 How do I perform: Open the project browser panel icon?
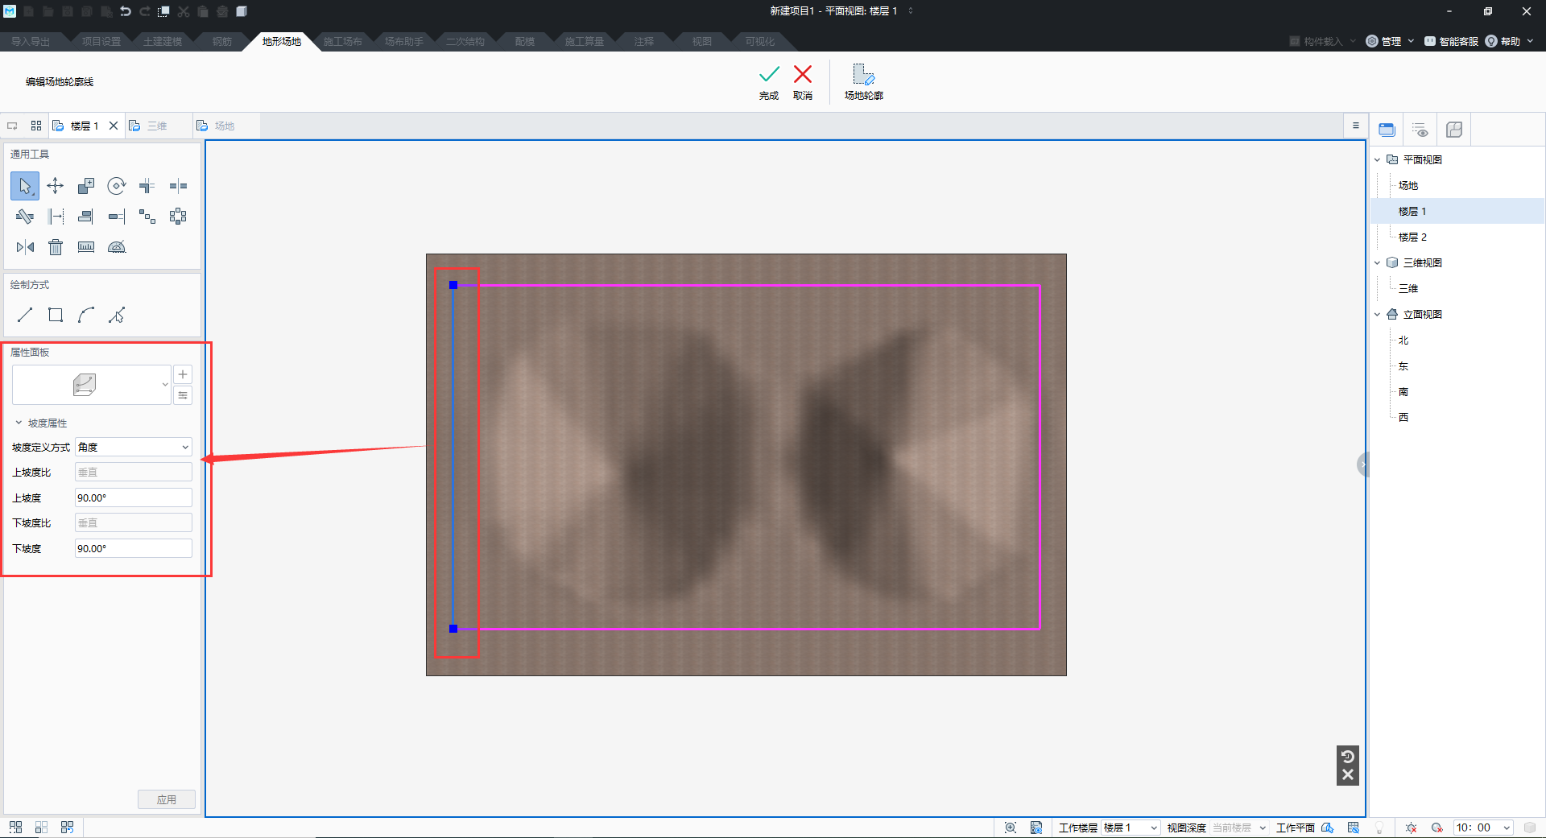(1387, 130)
